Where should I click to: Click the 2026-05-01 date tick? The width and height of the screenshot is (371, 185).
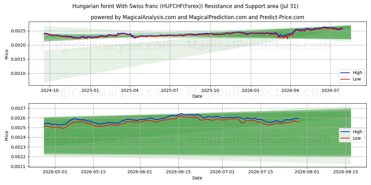click(55, 172)
